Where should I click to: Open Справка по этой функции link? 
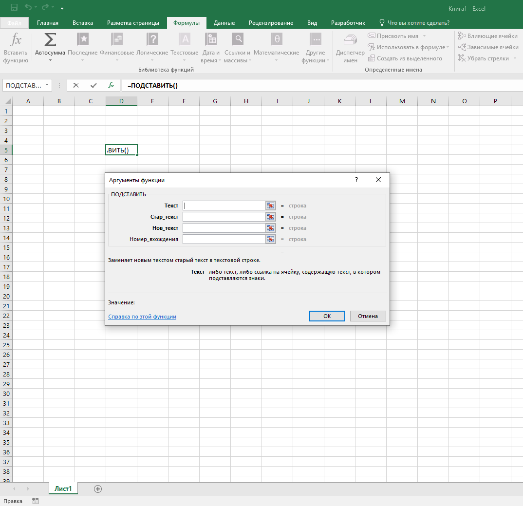point(142,317)
